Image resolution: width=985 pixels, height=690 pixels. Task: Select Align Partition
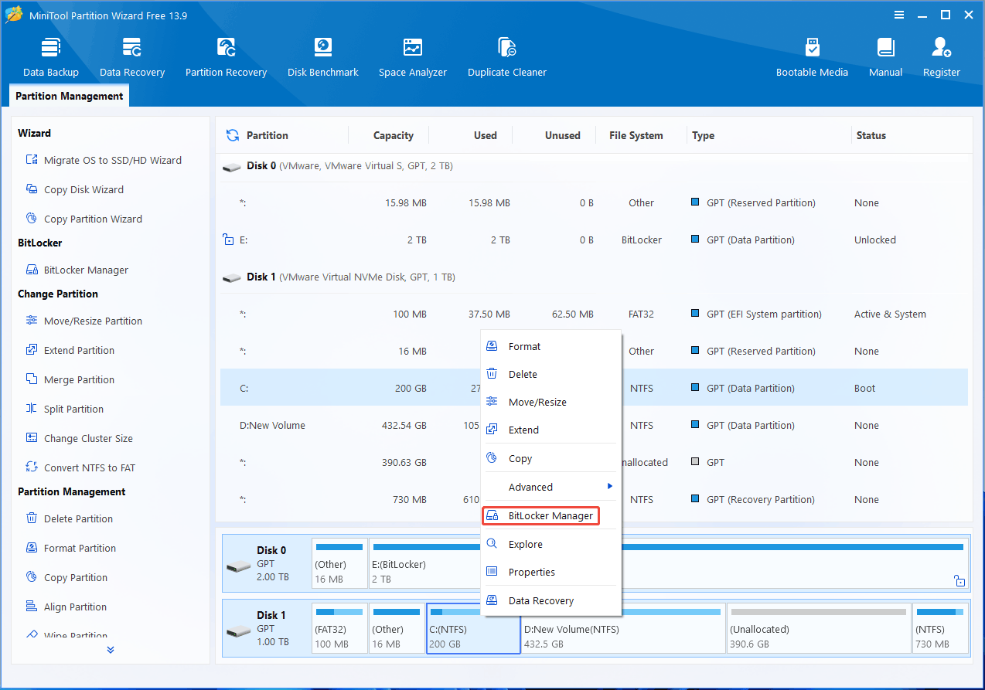[66, 607]
